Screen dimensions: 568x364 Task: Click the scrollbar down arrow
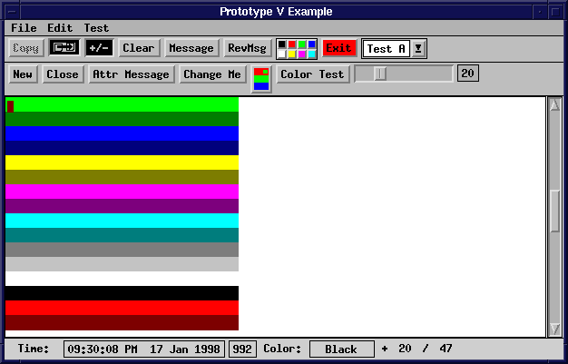(x=555, y=328)
